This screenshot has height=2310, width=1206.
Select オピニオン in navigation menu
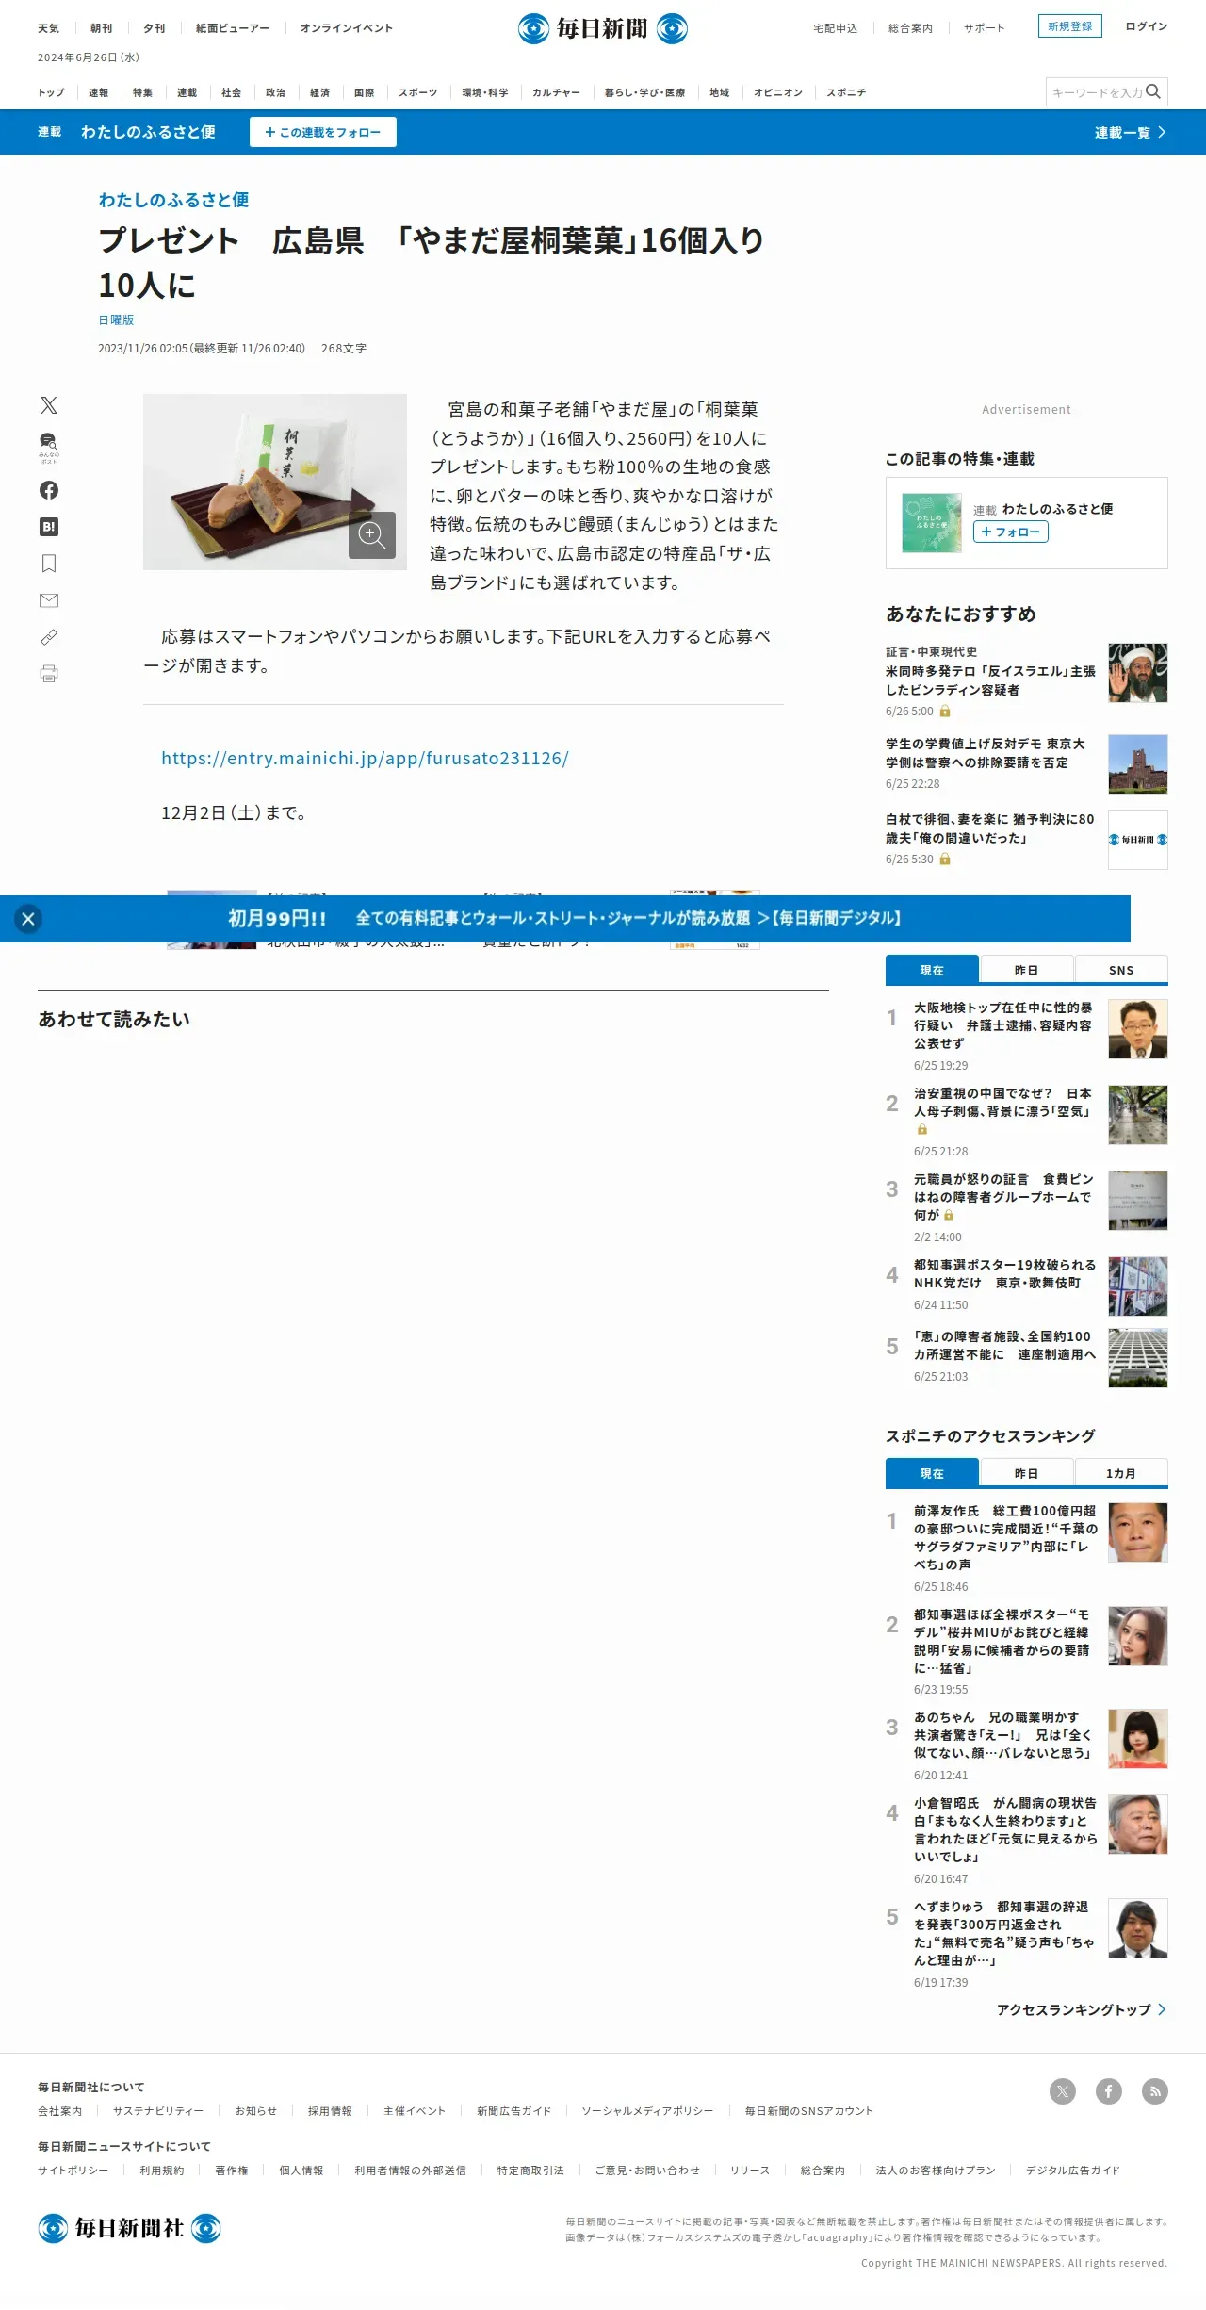click(x=778, y=92)
